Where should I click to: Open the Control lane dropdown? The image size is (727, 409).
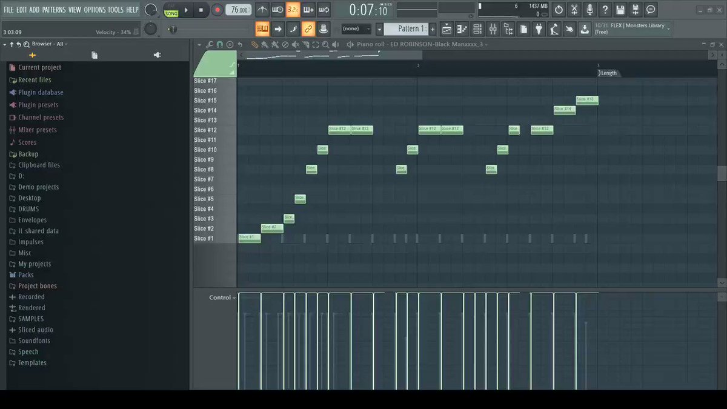[222, 298]
